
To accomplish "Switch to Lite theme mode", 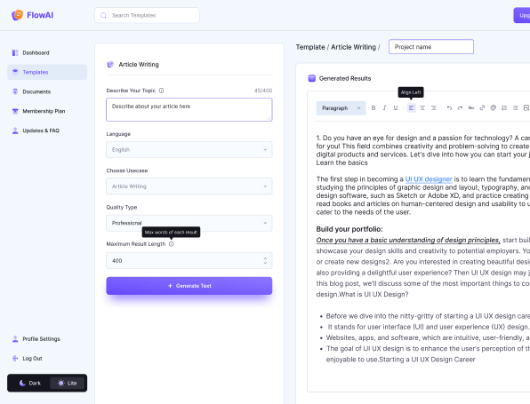I will [x=68, y=383].
